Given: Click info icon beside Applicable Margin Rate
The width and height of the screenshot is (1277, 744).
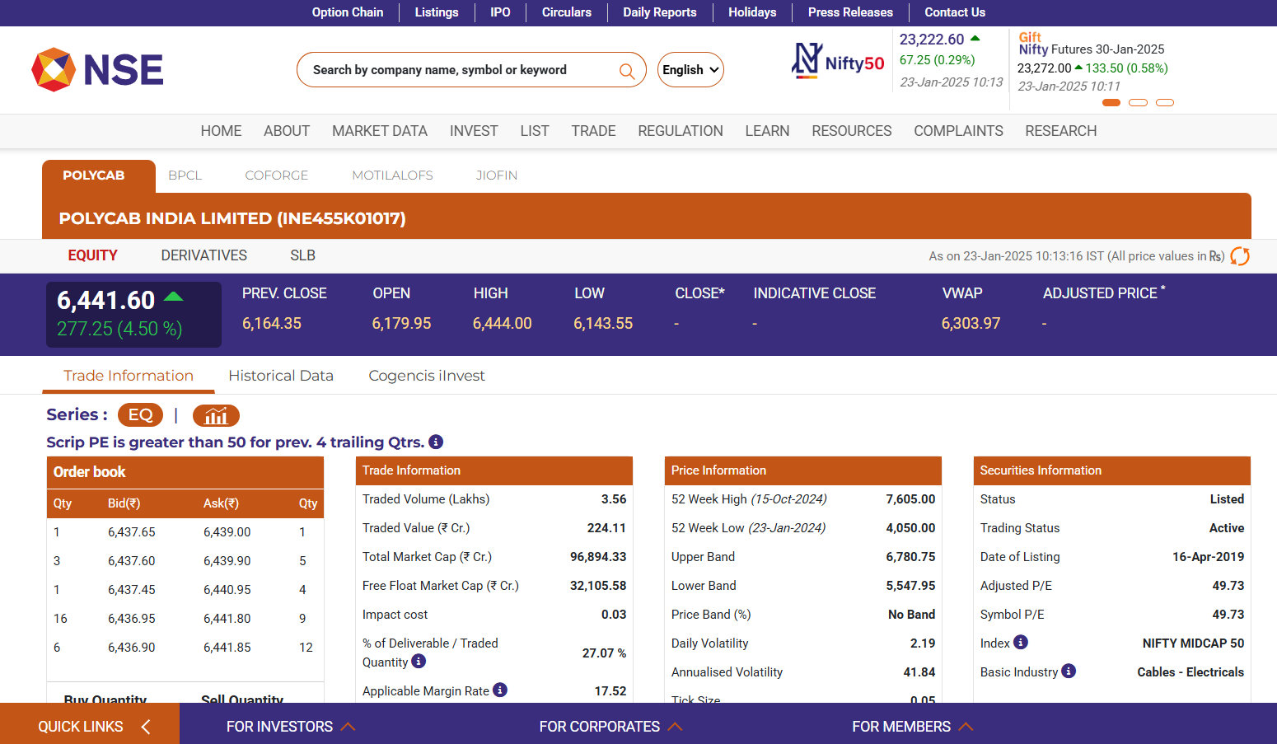Looking at the screenshot, I should pyautogui.click(x=500, y=690).
